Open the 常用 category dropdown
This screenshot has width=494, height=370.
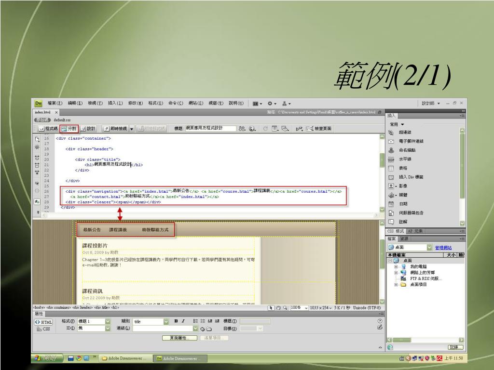397,124
